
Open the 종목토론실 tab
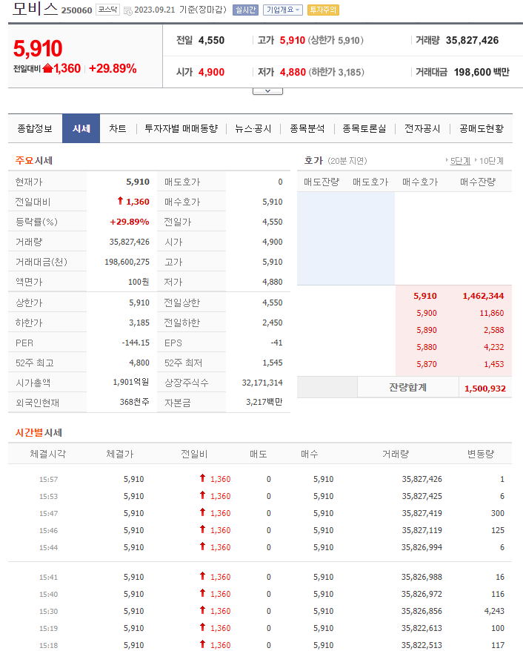click(x=364, y=129)
